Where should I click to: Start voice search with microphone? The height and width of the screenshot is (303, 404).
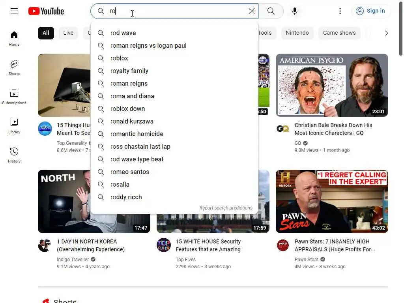pos(295,11)
